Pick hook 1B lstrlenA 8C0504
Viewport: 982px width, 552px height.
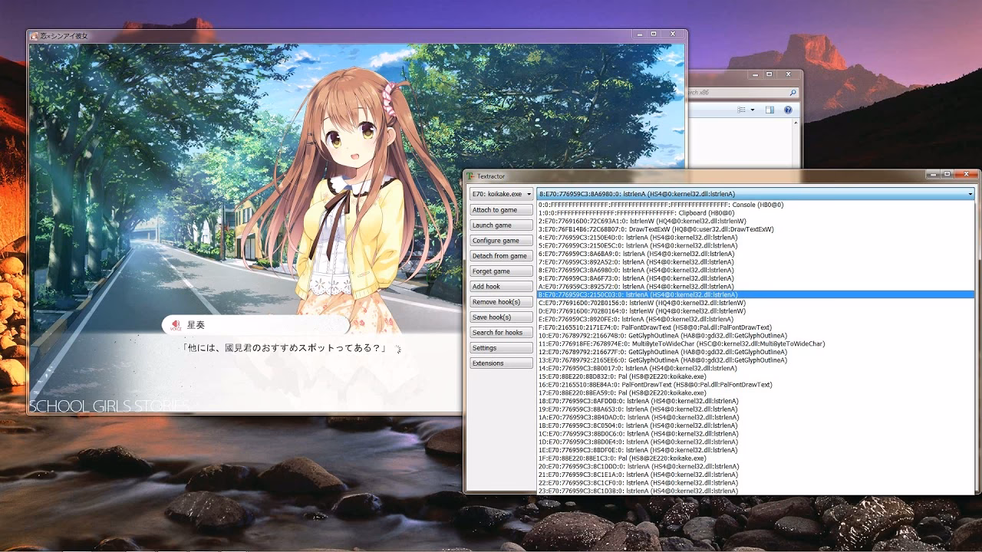tap(756, 426)
